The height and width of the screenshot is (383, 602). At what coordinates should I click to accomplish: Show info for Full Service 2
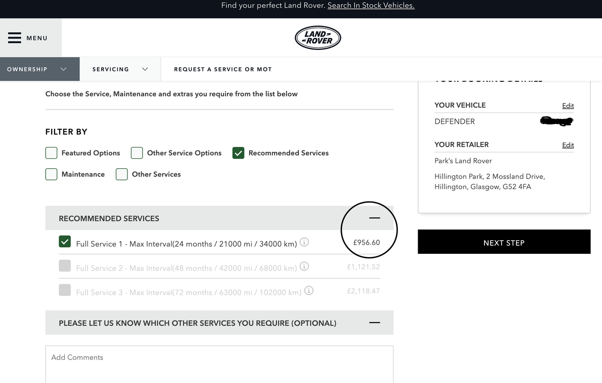304,266
